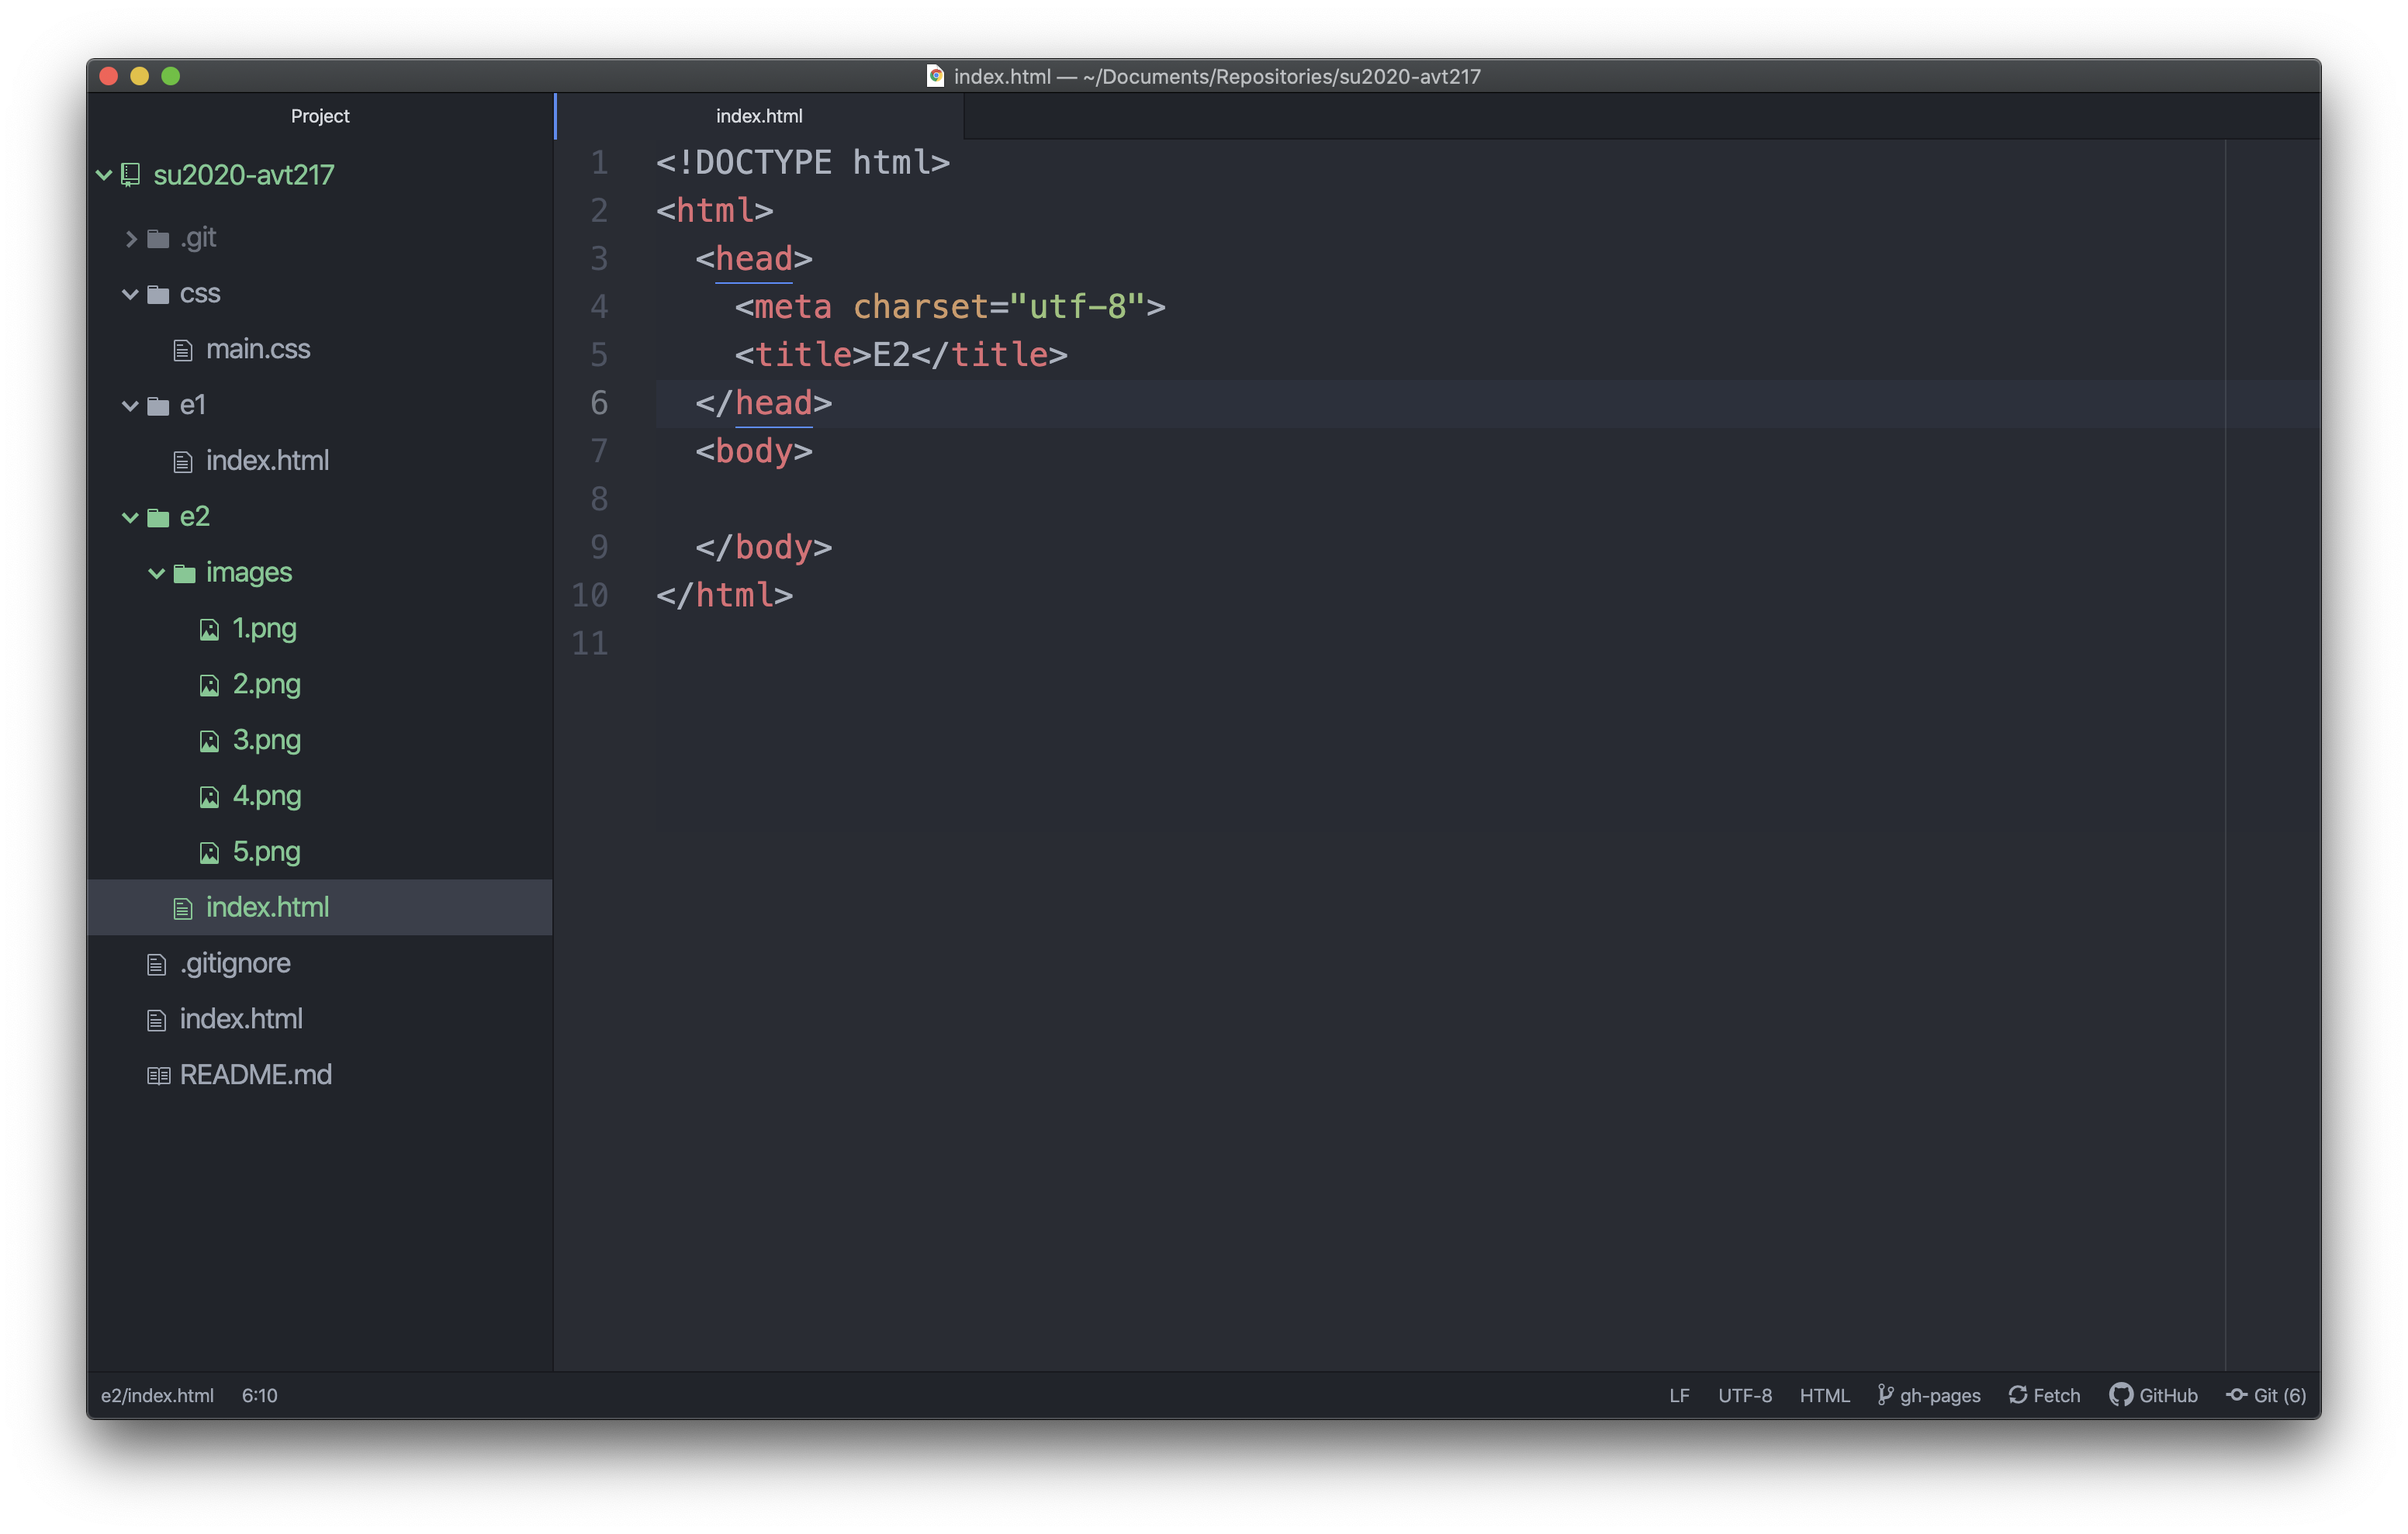
Task: Collapse the e2 folder chevron
Action: tap(130, 517)
